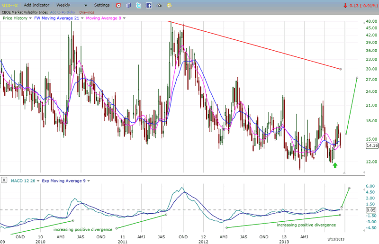Screen dimensions: 379x244
Task: Expand MACD 12 26 settings dropdown
Action: click(x=39, y=180)
